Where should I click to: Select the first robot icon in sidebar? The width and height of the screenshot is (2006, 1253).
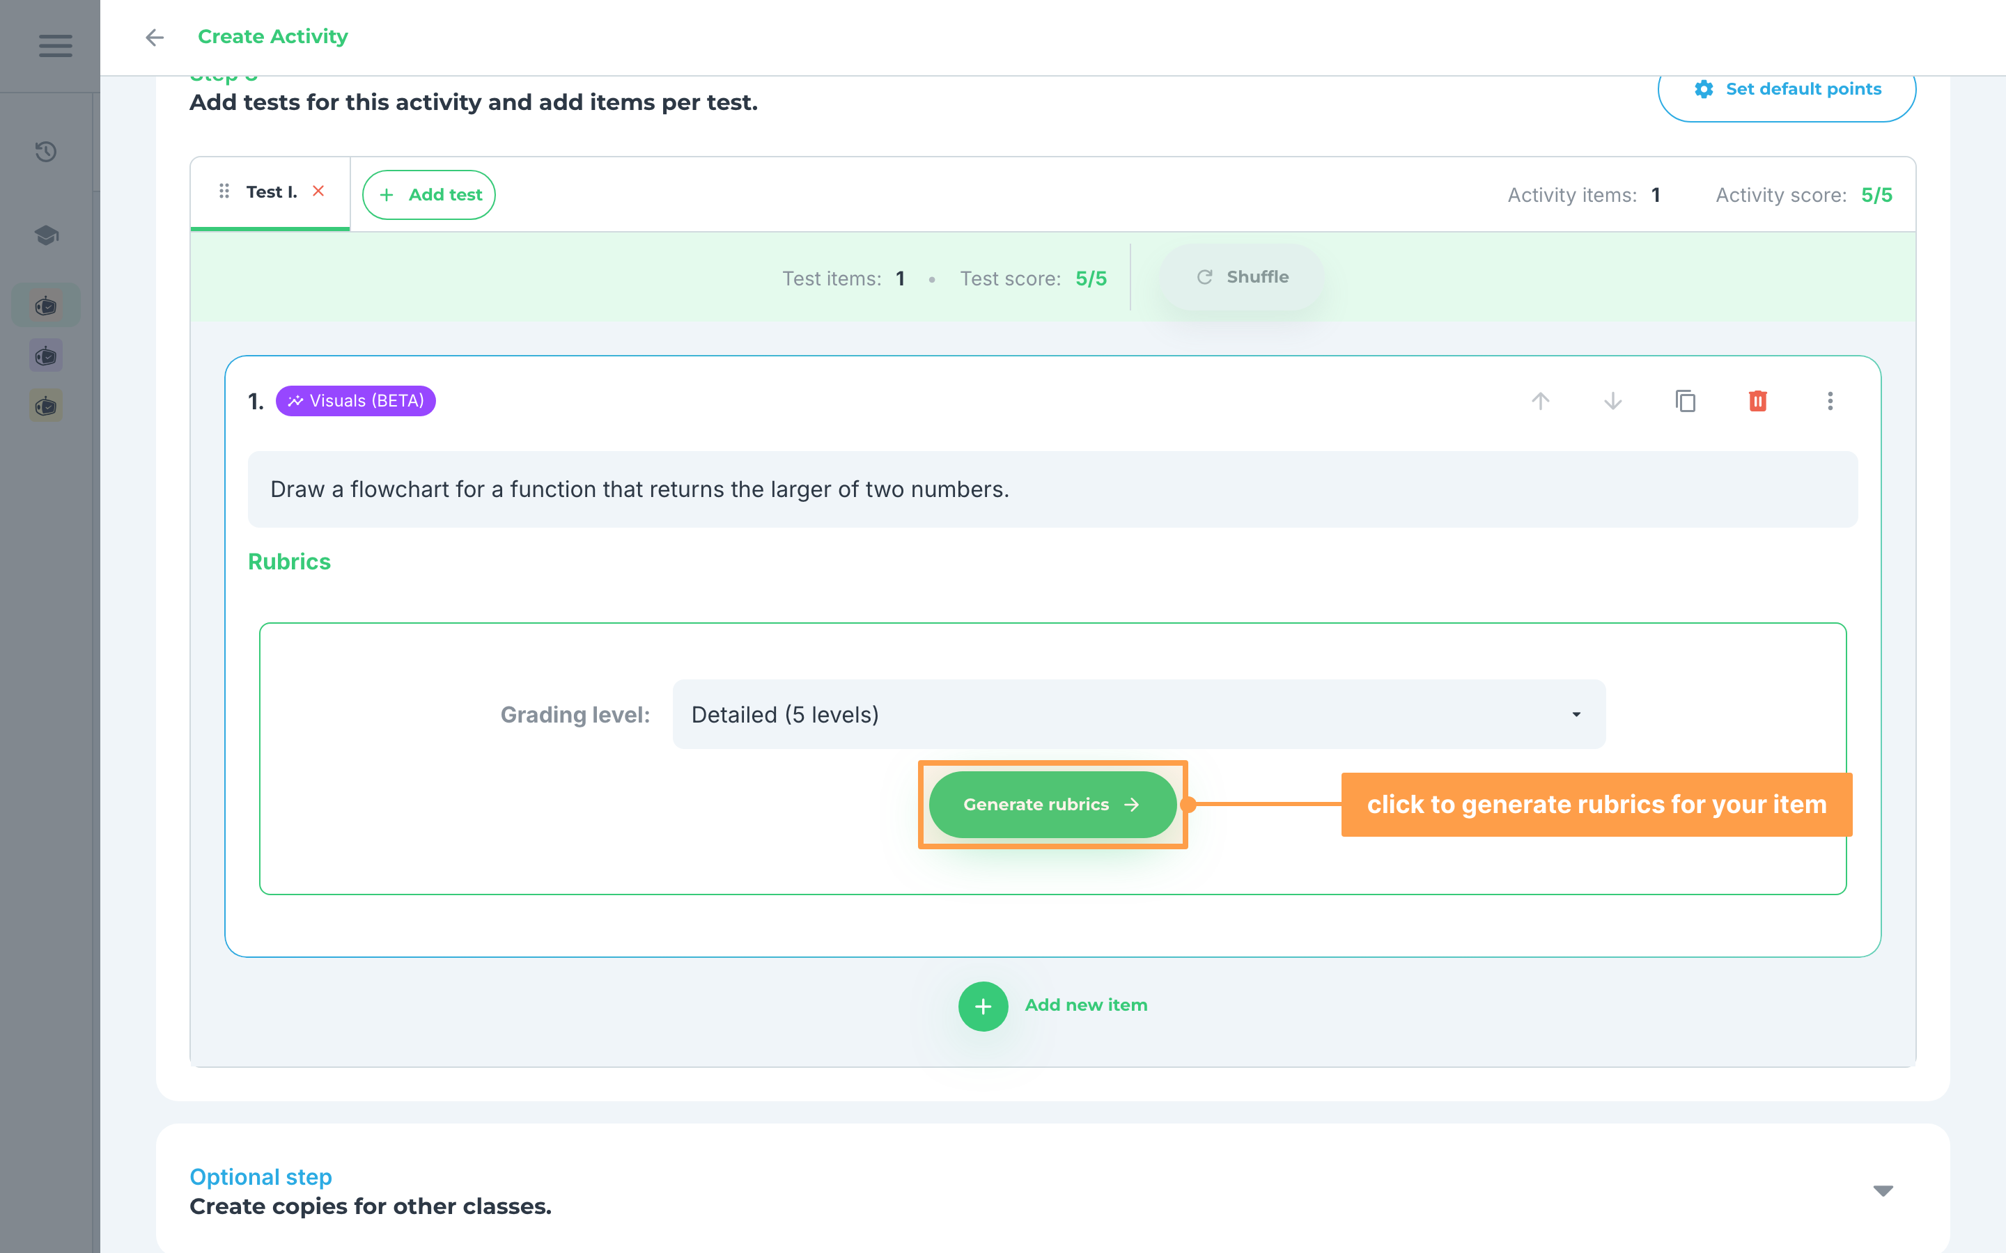click(x=47, y=306)
